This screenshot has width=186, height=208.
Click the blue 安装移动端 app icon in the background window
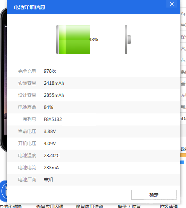[3, 191]
